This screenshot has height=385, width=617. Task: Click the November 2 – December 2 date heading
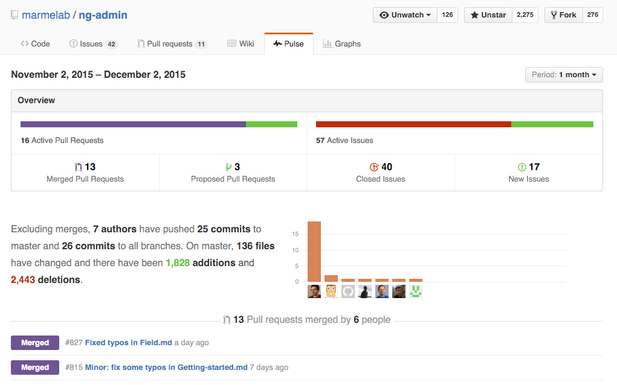[98, 75]
